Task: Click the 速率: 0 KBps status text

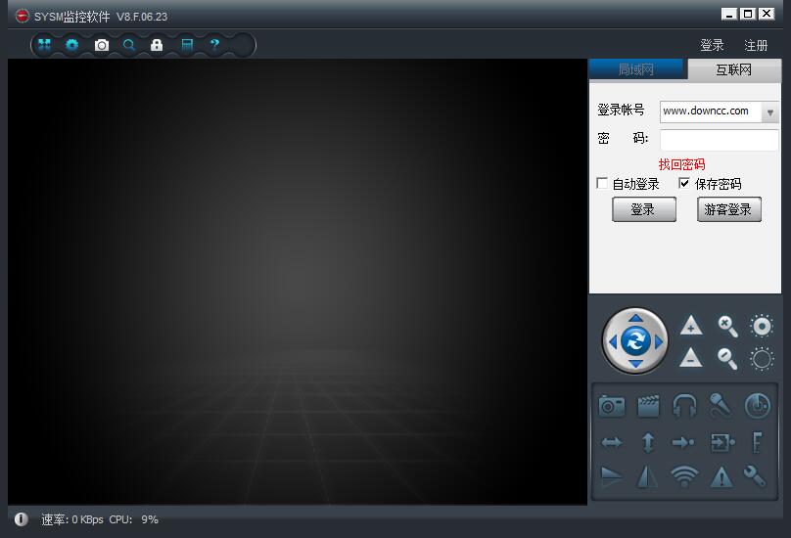Action: pos(72,519)
